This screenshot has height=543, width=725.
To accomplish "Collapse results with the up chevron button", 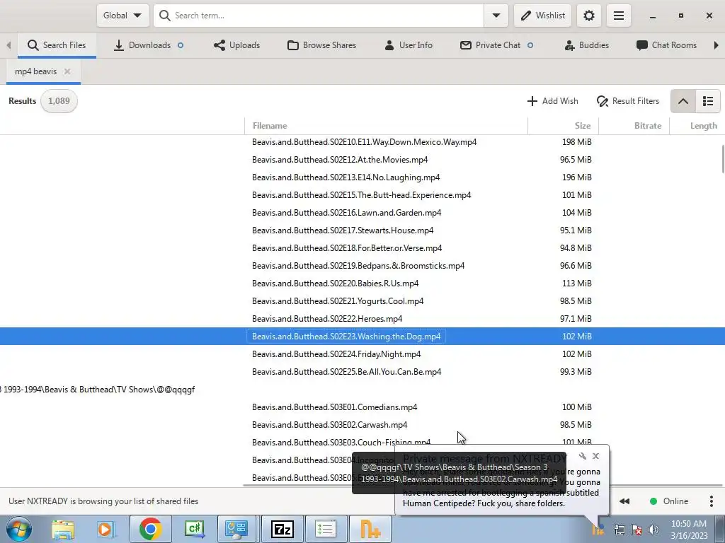I will (x=683, y=101).
